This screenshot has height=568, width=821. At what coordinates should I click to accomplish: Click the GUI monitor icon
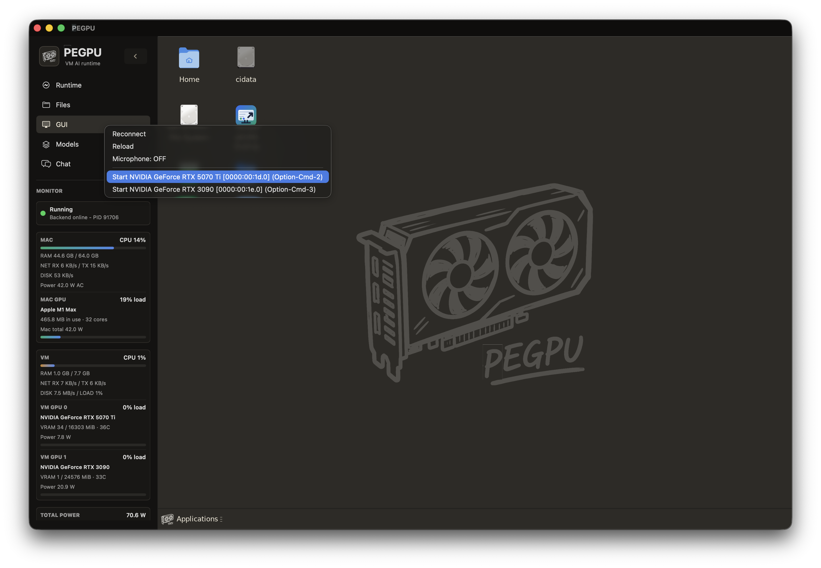(x=46, y=125)
